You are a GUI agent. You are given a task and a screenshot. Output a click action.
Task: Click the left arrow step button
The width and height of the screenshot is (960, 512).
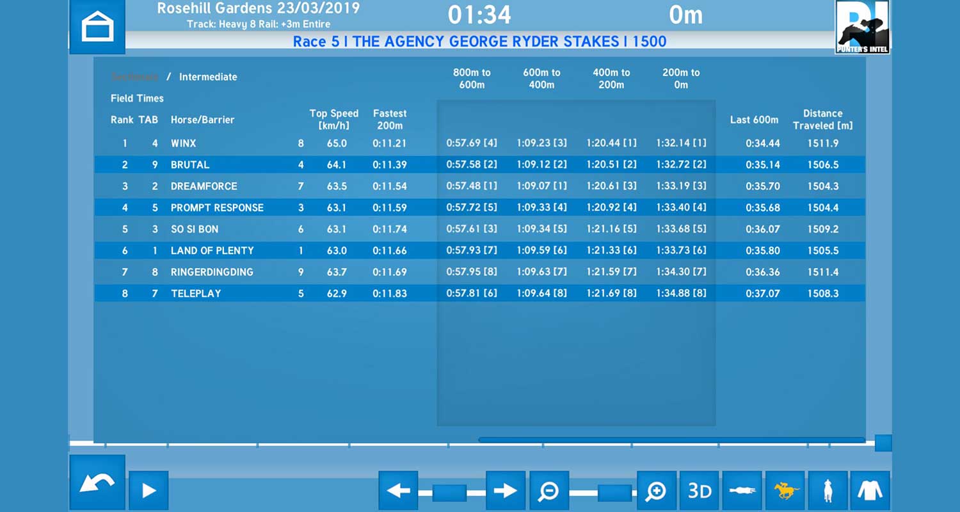coord(398,490)
